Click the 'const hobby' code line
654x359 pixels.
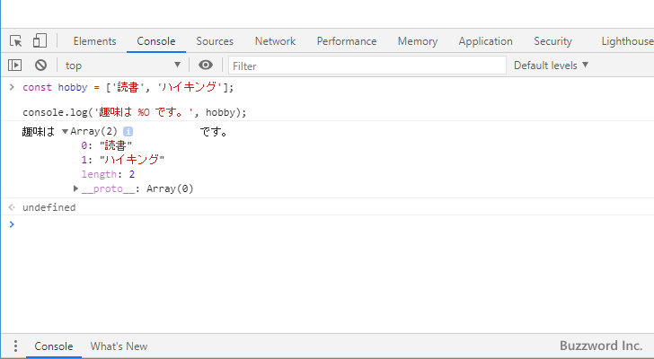(128, 87)
